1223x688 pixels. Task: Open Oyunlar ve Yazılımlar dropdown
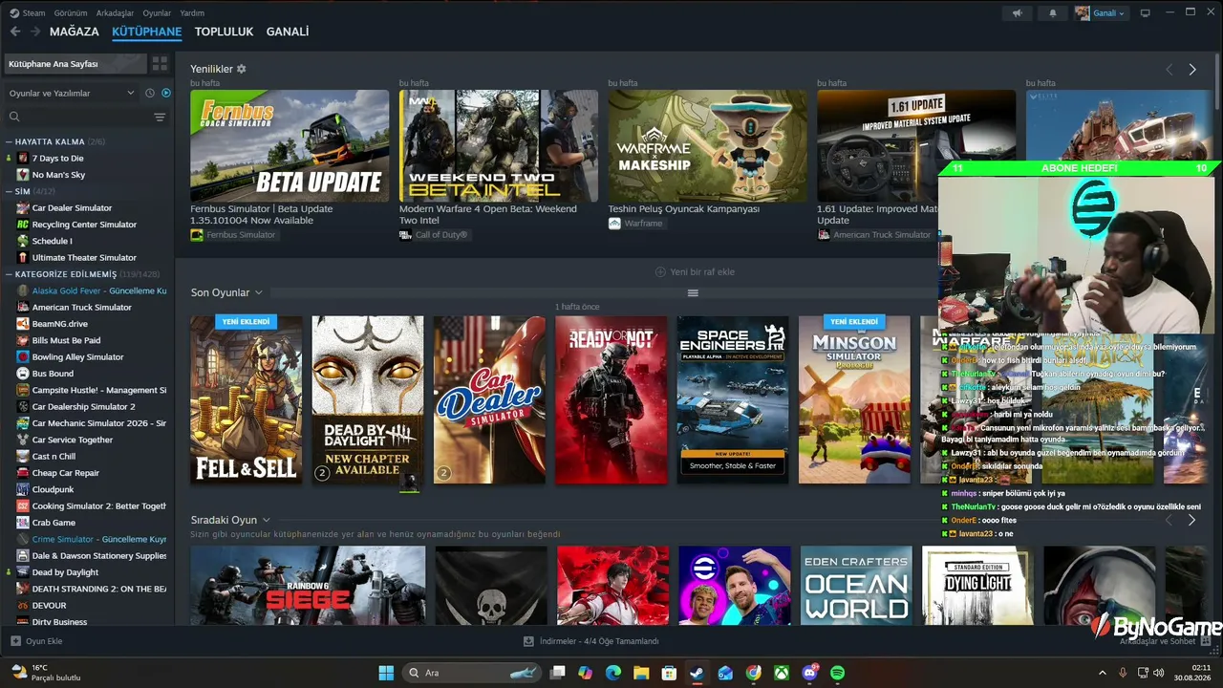click(72, 93)
